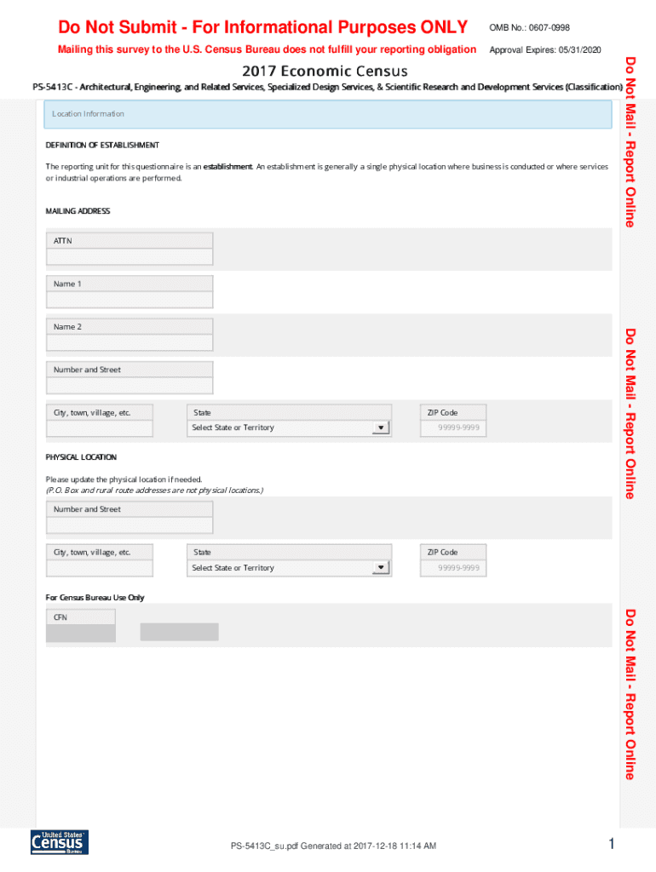Click the unlabeled gray box beside CFN

pyautogui.click(x=179, y=632)
